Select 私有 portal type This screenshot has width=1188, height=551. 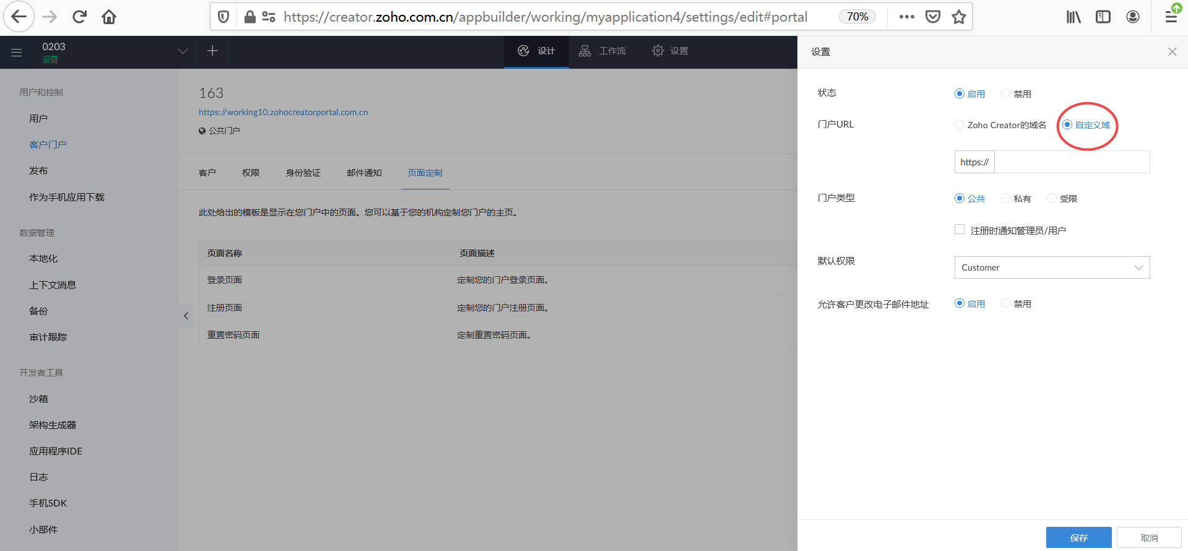click(1005, 198)
